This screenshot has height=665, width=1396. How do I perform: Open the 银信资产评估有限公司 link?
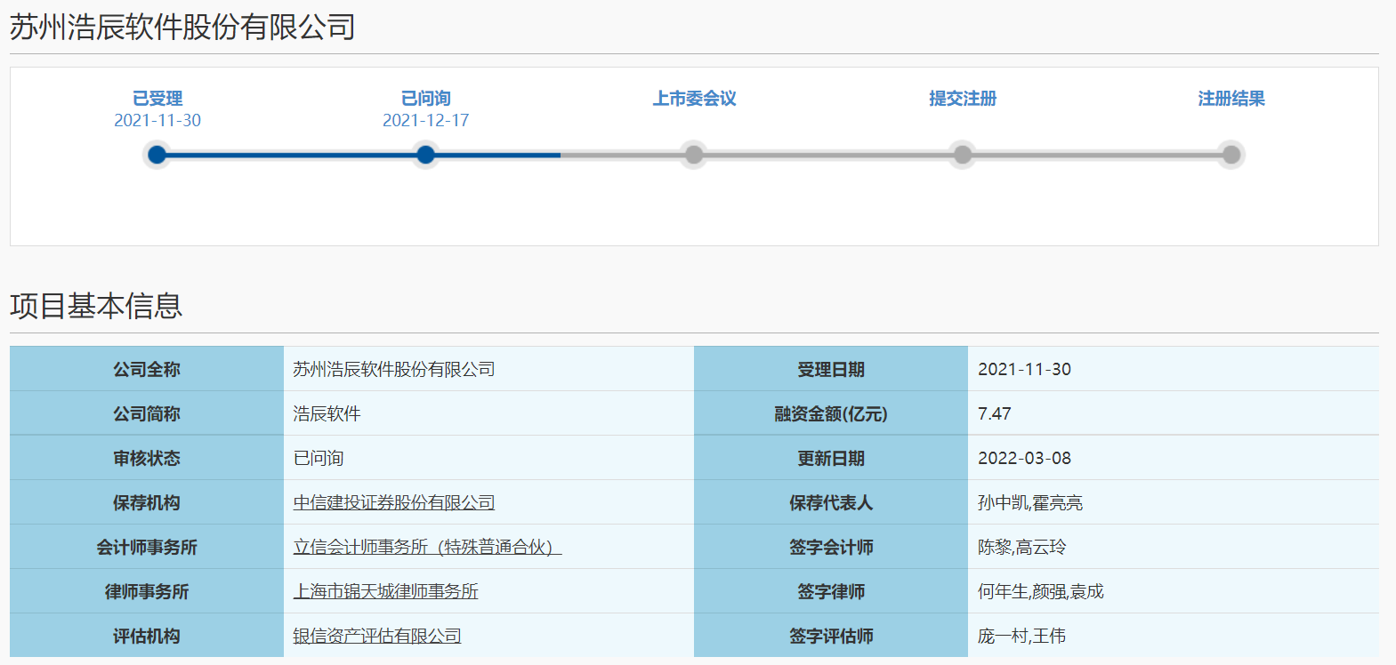point(377,636)
